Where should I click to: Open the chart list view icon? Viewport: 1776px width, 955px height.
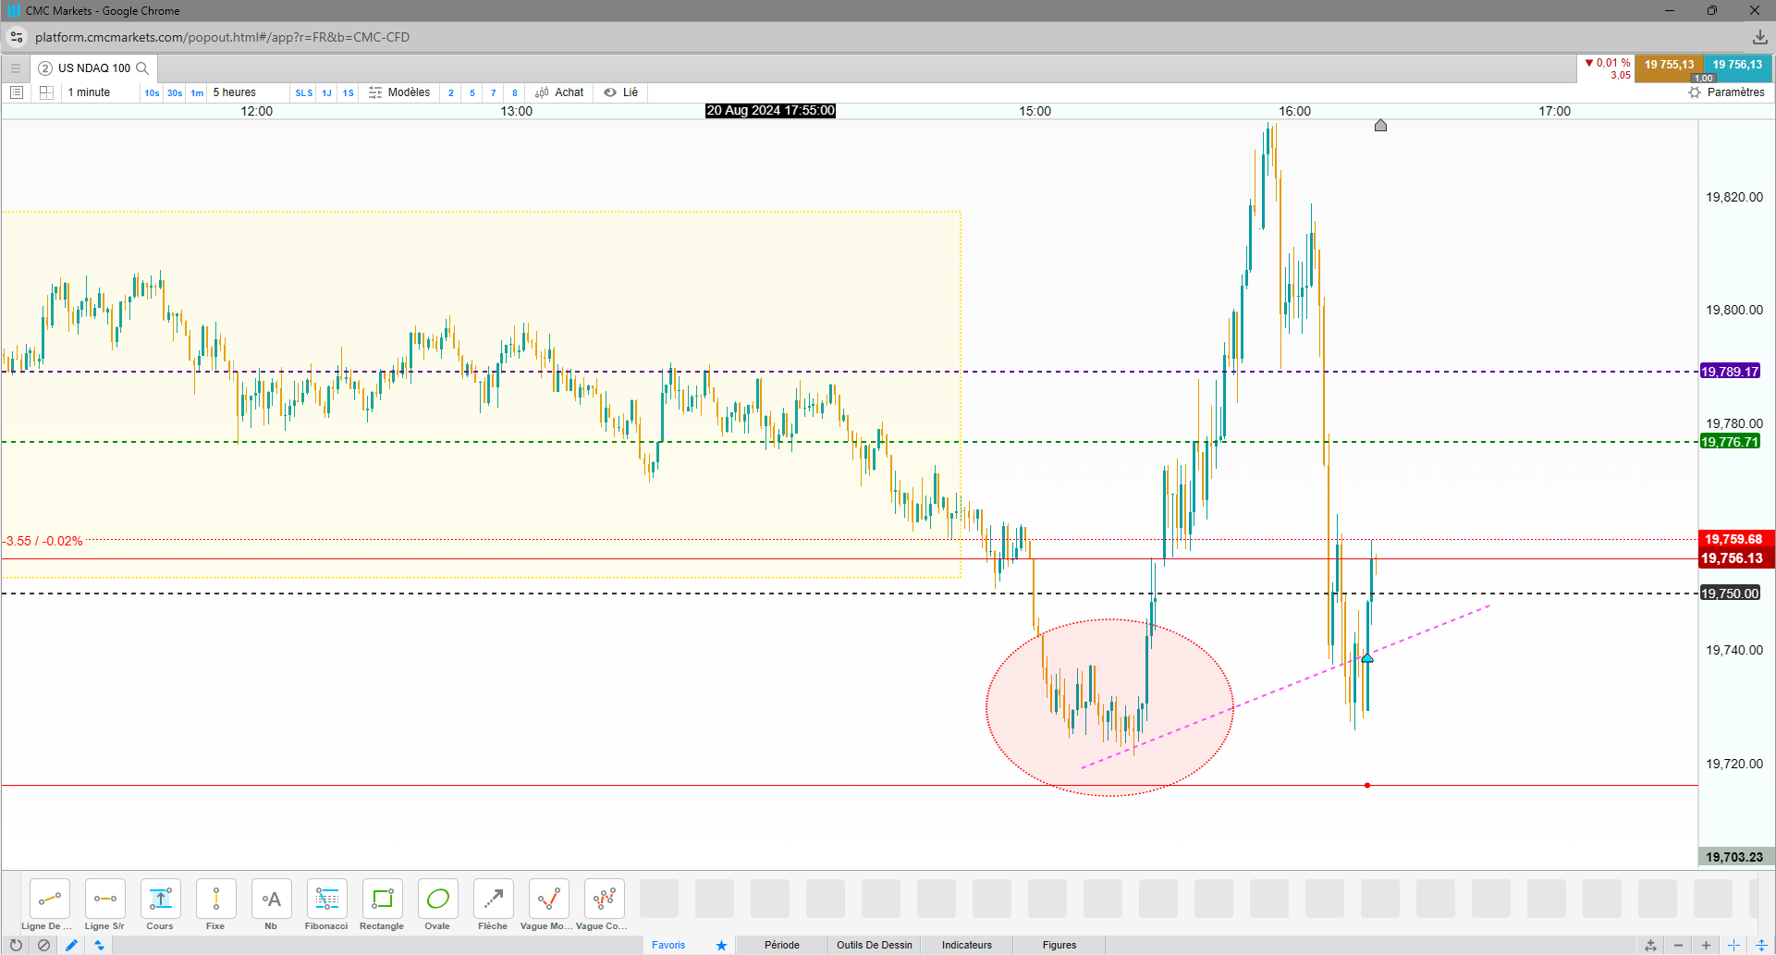(17, 92)
